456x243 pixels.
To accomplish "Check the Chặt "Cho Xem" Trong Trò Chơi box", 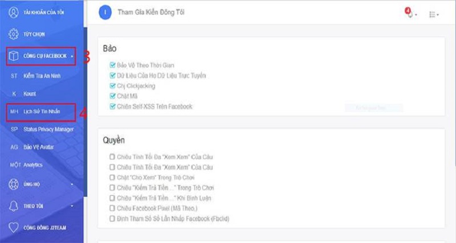I will pyautogui.click(x=112, y=178).
